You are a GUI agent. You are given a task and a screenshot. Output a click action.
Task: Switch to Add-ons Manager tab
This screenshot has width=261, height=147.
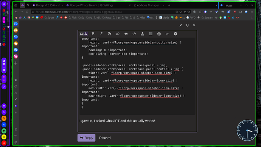pyautogui.click(x=149, y=5)
